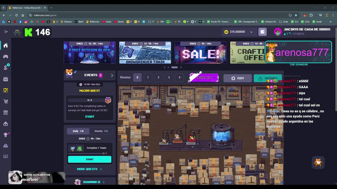The image size is (337, 189).
Task: Click the Major Quest gift box reward
Action: pos(108,100)
